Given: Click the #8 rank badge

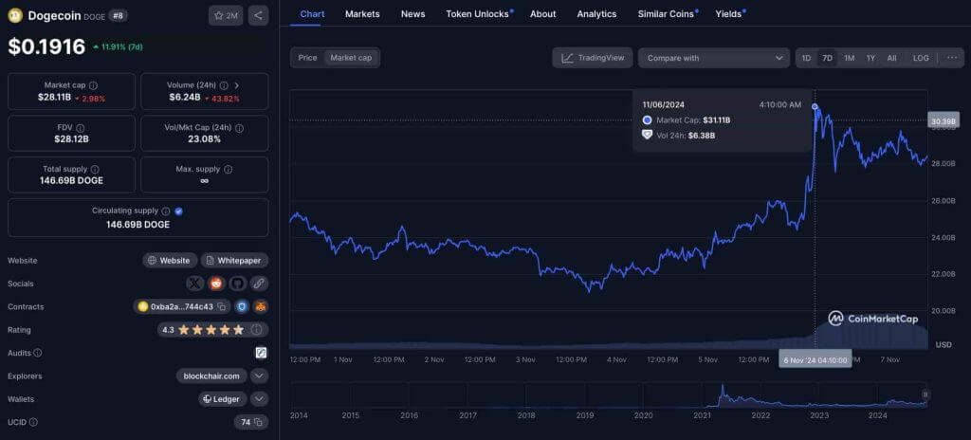Looking at the screenshot, I should coord(119,15).
